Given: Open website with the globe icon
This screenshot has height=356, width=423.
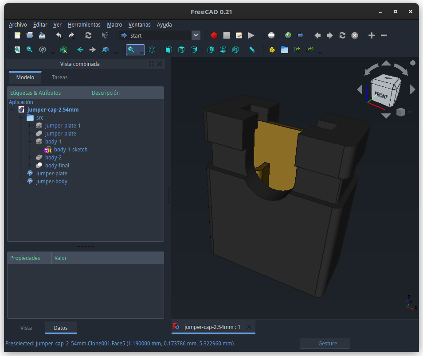Looking at the screenshot, I should click(288, 35).
